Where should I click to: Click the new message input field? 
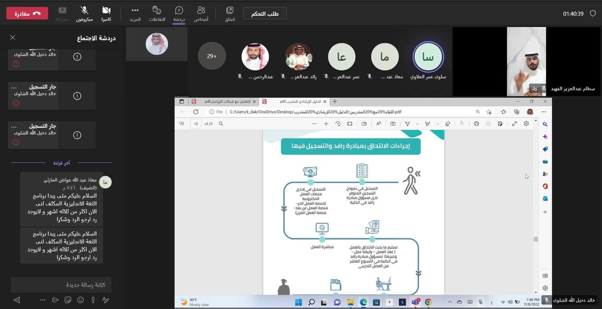pyautogui.click(x=61, y=285)
